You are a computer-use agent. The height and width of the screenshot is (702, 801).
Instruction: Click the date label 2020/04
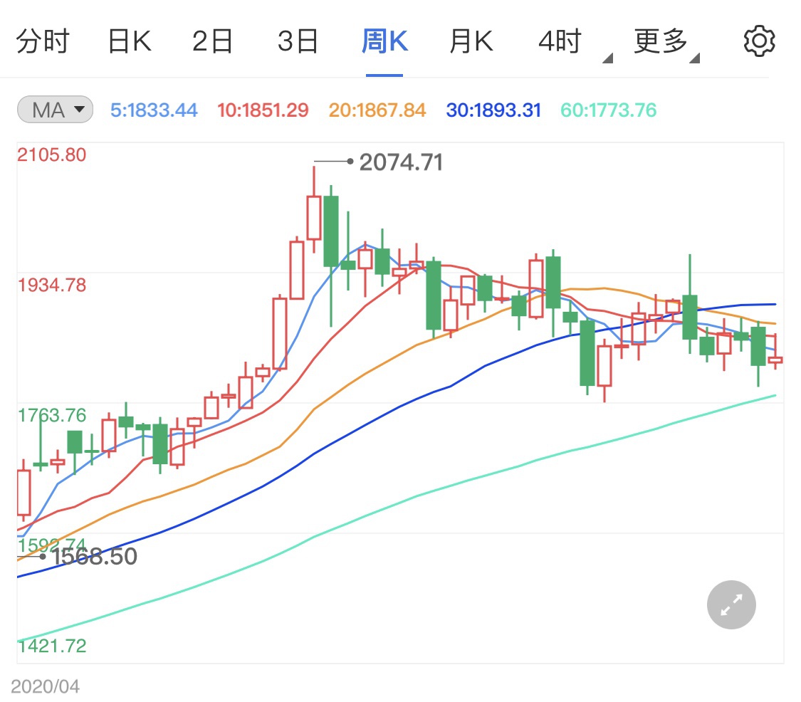point(45,686)
